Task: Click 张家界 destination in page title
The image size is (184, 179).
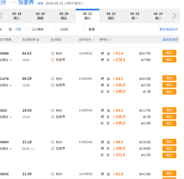Action: pos(26,2)
